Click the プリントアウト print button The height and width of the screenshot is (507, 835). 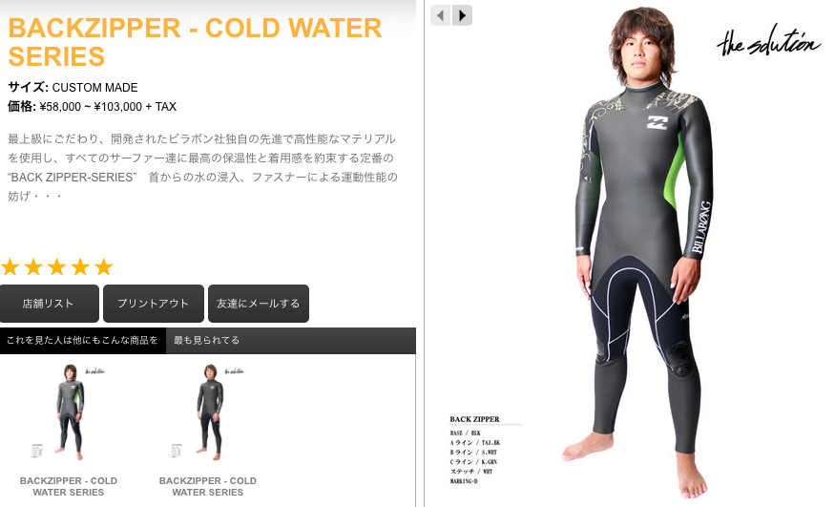tap(154, 304)
